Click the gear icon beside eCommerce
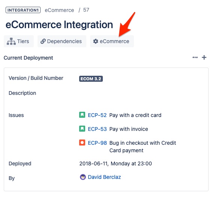 (x=96, y=41)
